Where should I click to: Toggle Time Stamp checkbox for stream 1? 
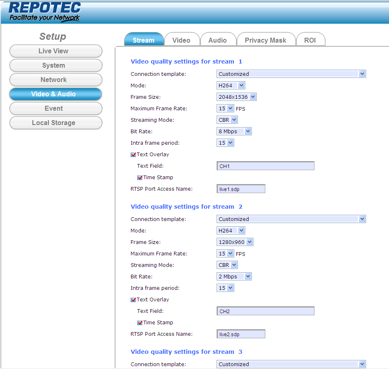(140, 178)
